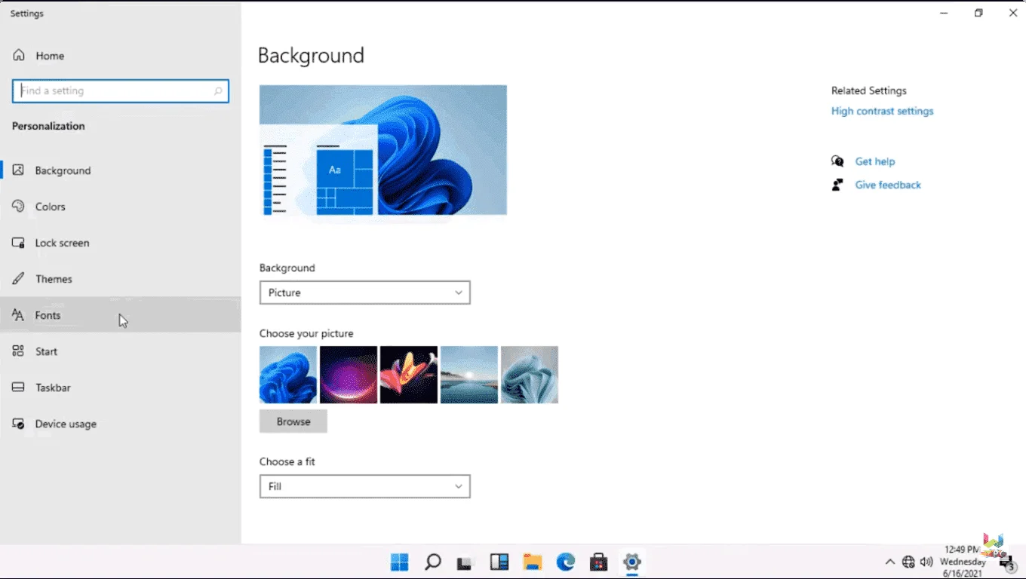Open the Choose a fit dropdown showing Fill
Screen dimensions: 1026x579
(x=365, y=486)
